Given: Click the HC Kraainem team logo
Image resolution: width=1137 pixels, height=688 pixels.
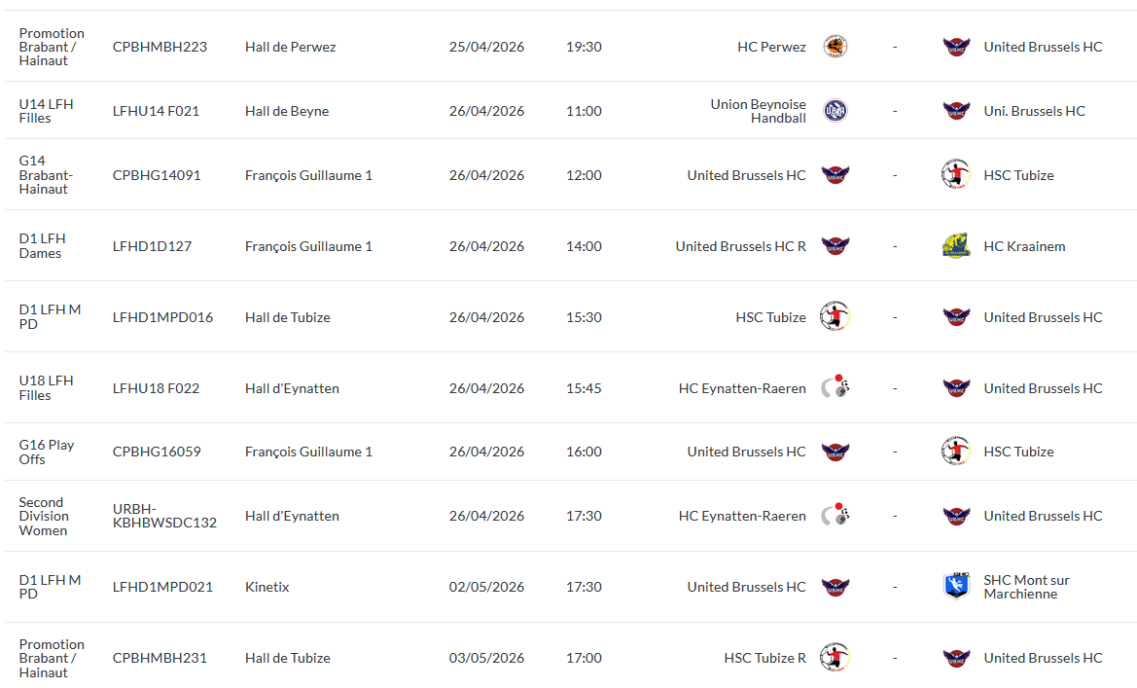Looking at the screenshot, I should click(956, 246).
